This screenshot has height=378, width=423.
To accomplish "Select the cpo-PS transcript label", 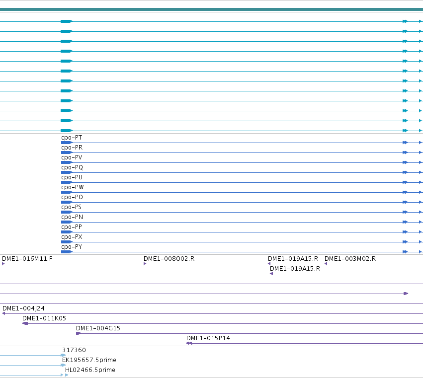I will pyautogui.click(x=71, y=207).
